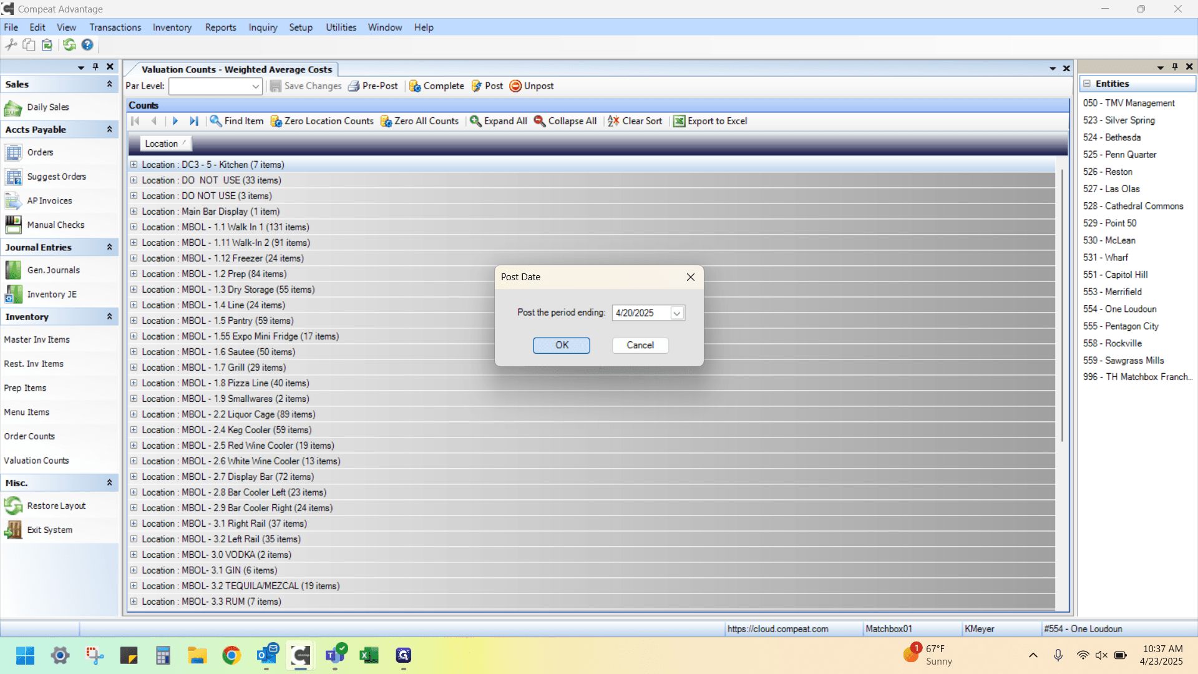The width and height of the screenshot is (1198, 674).
Task: Expand MBOL - 1.8 Pizza Line row
Action: tap(134, 383)
